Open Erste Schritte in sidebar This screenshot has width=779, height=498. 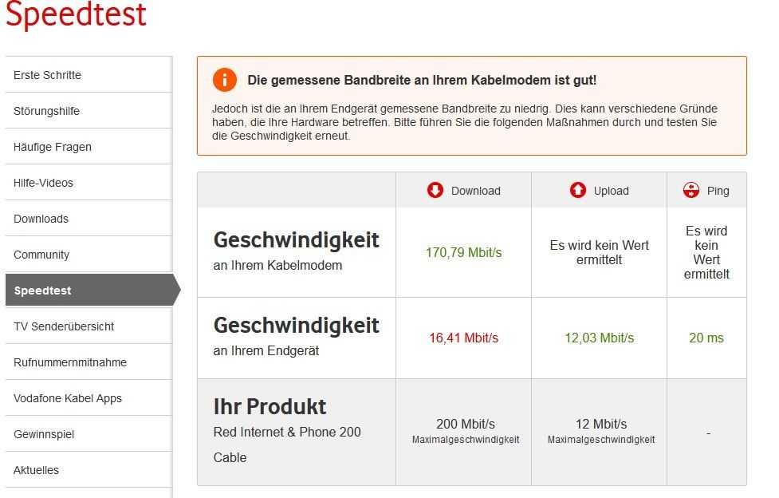pos(89,75)
